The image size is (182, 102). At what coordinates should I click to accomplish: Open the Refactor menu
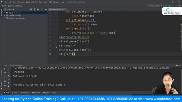click(34, 2)
